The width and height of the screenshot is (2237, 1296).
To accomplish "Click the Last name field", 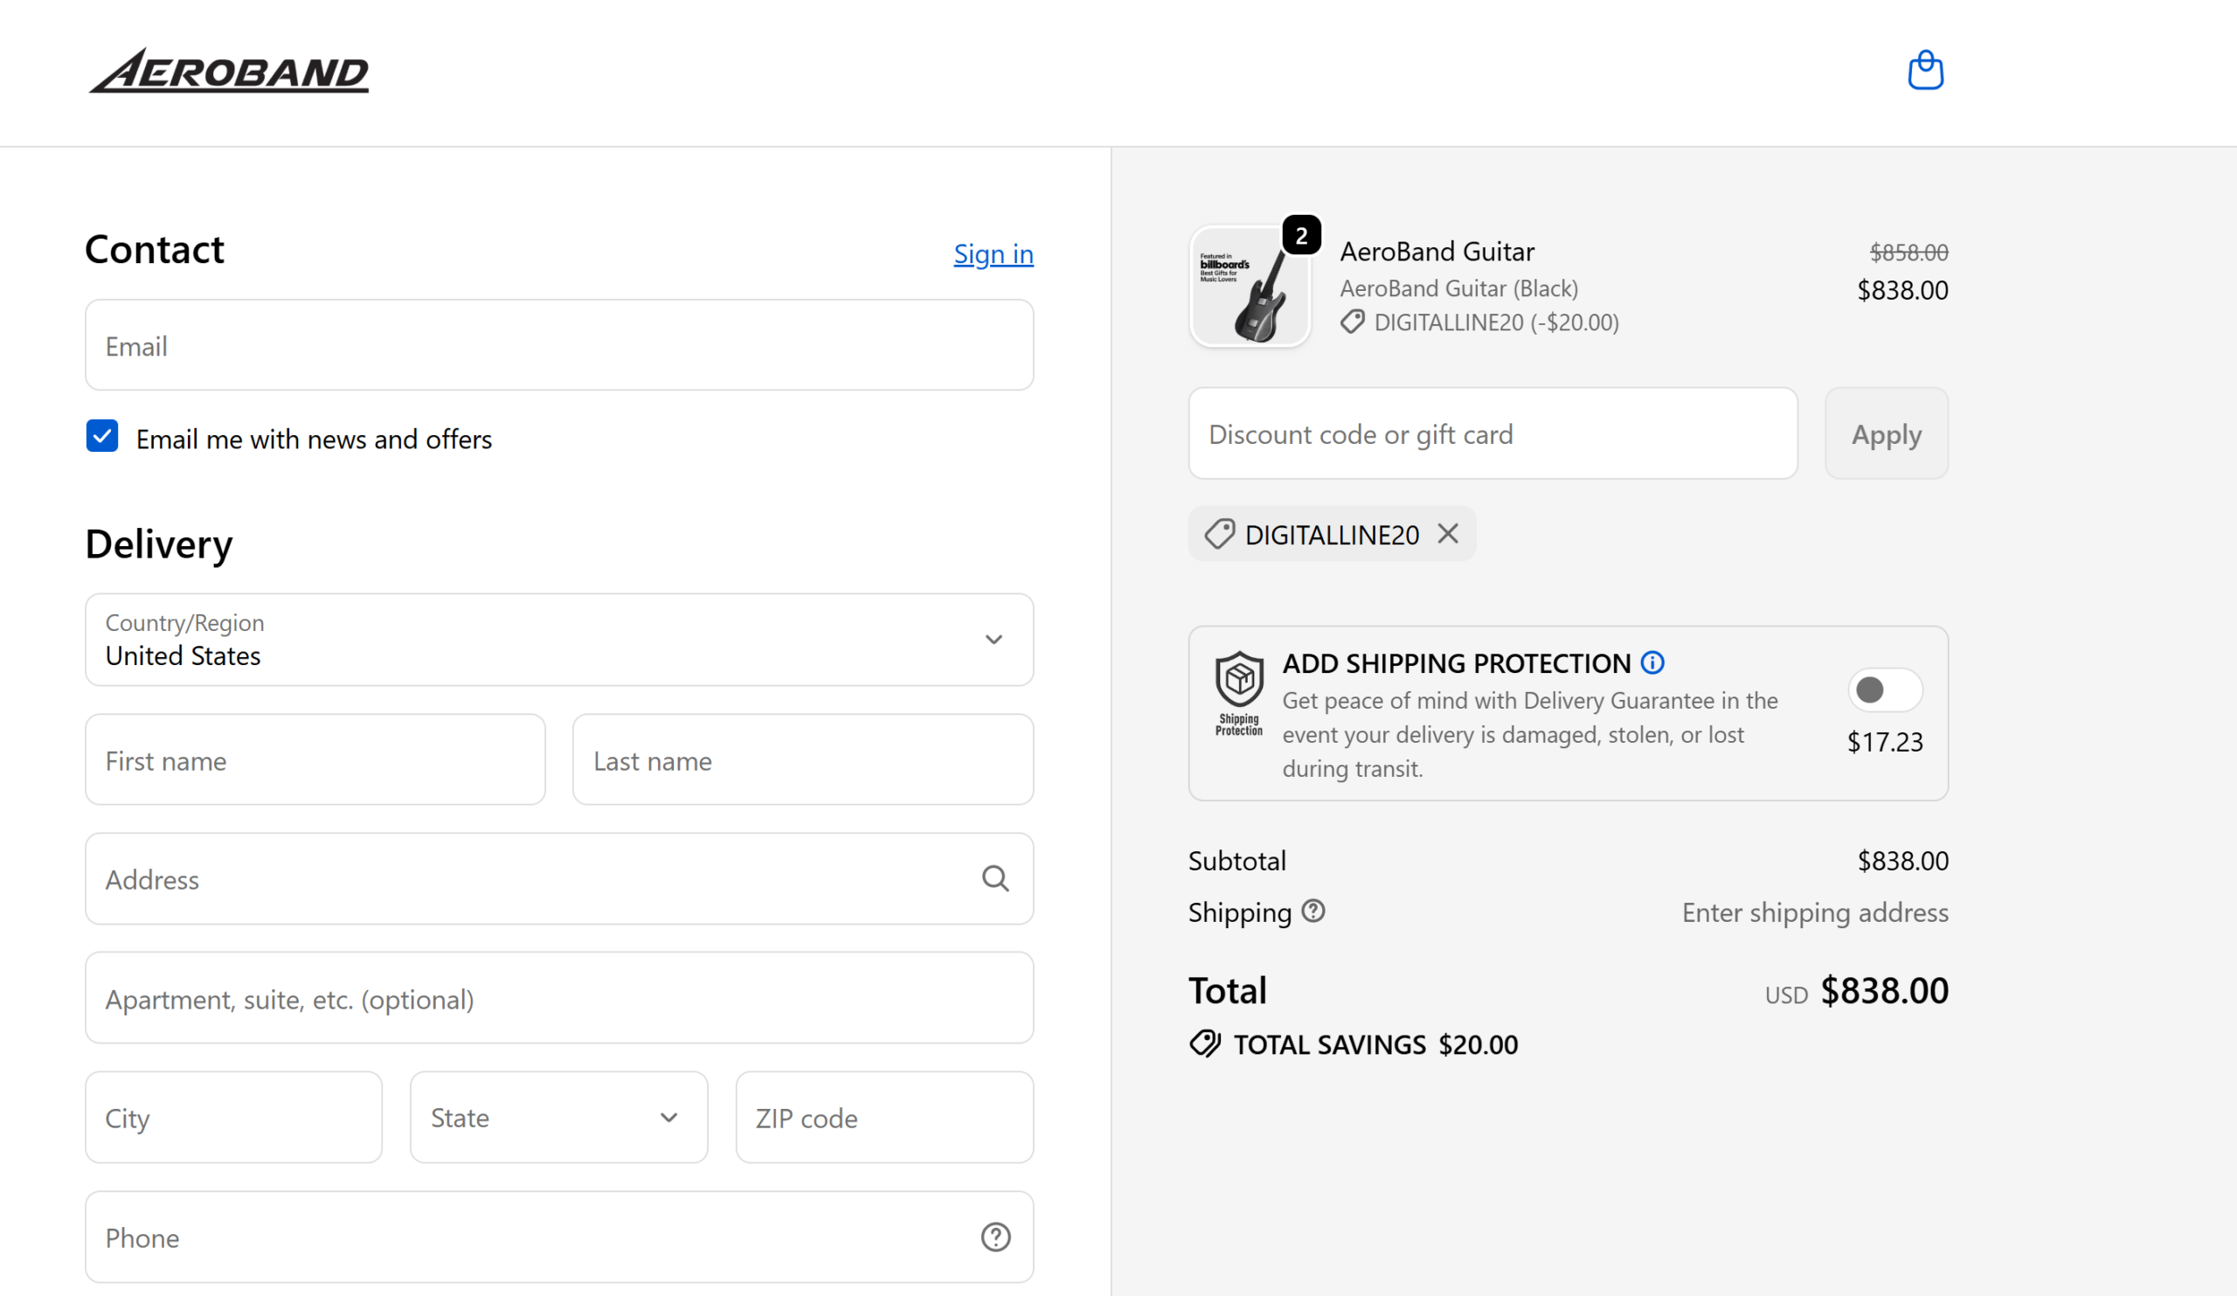I will (x=803, y=759).
